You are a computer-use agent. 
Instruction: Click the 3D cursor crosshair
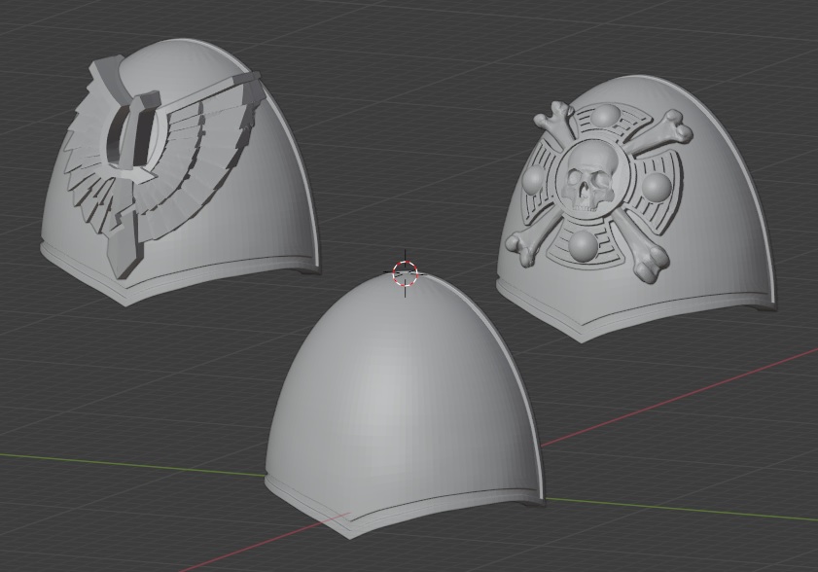pos(404,275)
